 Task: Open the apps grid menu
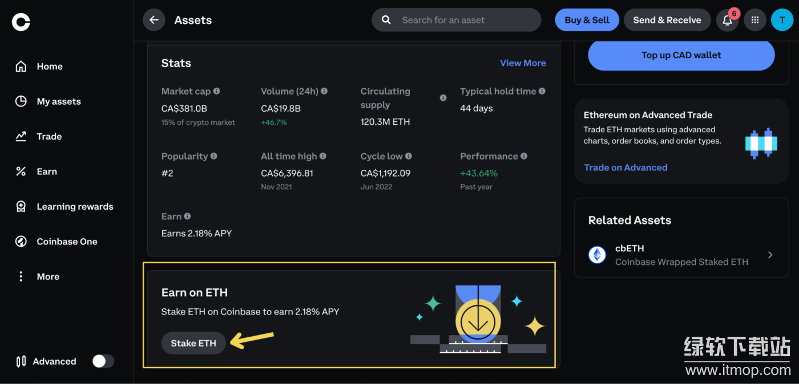tap(755, 20)
